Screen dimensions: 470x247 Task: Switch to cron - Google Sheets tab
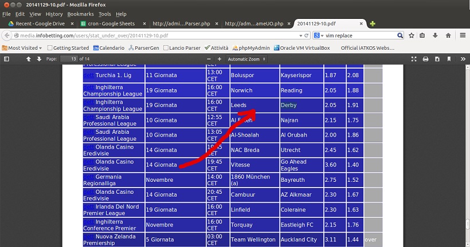pyautogui.click(x=111, y=23)
